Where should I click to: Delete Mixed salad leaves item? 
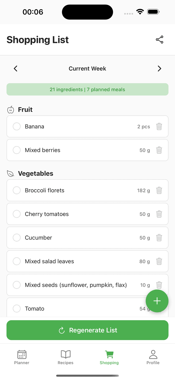(159, 261)
